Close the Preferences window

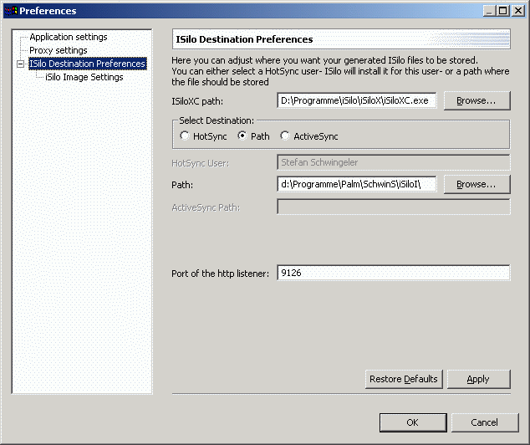click(x=518, y=11)
